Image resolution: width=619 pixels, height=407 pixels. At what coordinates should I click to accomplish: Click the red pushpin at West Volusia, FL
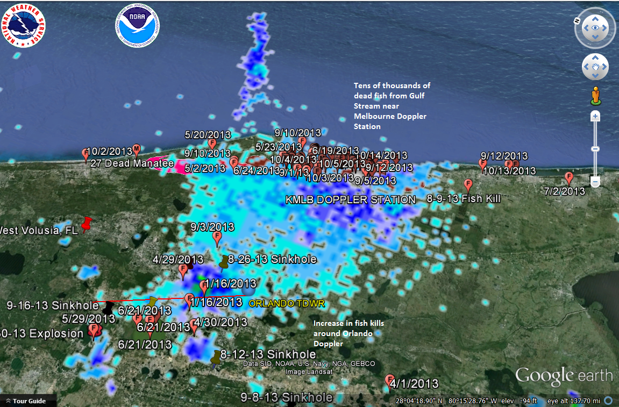87,225
